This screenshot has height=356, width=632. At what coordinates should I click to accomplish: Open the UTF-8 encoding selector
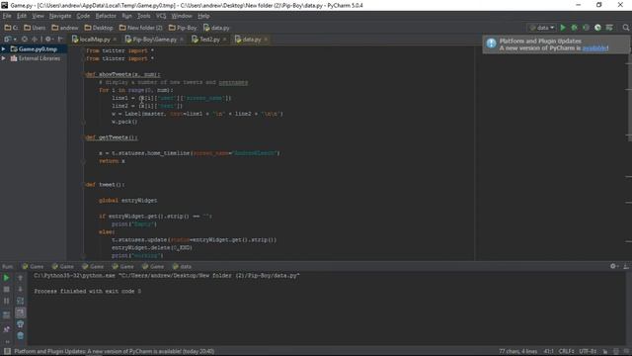589,351
